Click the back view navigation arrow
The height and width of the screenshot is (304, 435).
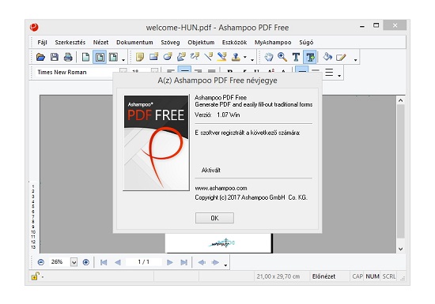202,262
